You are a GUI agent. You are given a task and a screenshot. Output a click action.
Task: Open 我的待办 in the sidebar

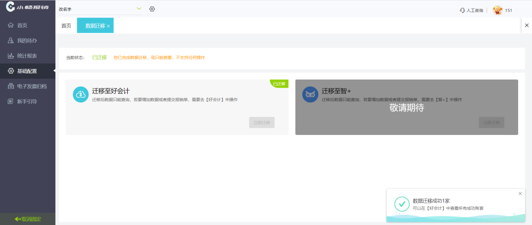click(28, 41)
